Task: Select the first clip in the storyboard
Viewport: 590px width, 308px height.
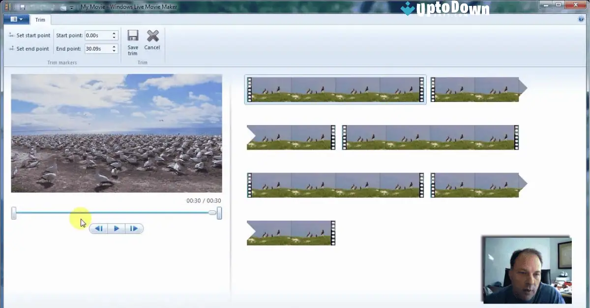Action: (335, 89)
